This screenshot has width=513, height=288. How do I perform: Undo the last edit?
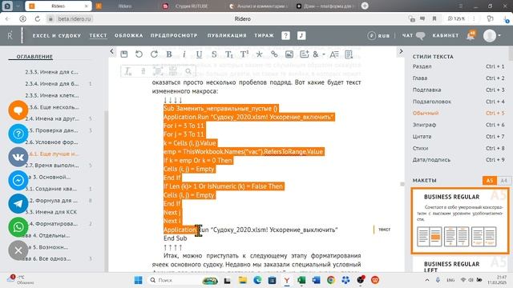(139, 54)
